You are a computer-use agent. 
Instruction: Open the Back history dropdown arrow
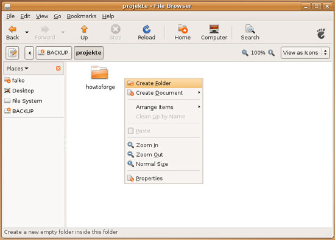tap(27, 32)
